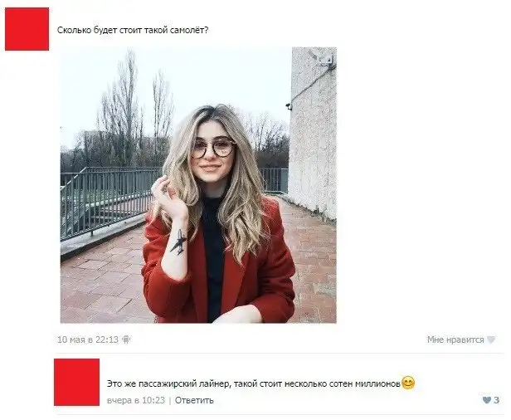The image size is (511, 420).
Task: Click the Android device icon beside post time
Action: [x=126, y=339]
